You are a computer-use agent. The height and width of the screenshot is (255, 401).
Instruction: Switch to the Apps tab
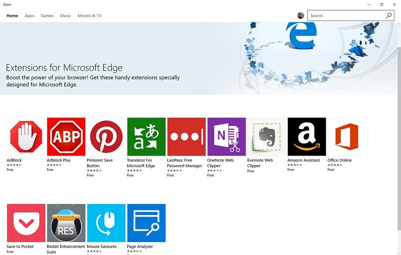(29, 15)
